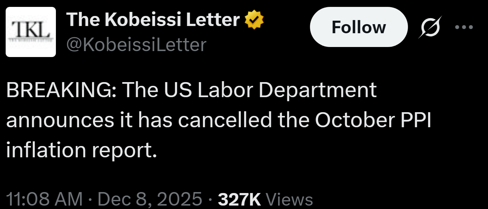Open the @KobeissiLetter handle link
This screenshot has width=488, height=209.
(x=136, y=44)
